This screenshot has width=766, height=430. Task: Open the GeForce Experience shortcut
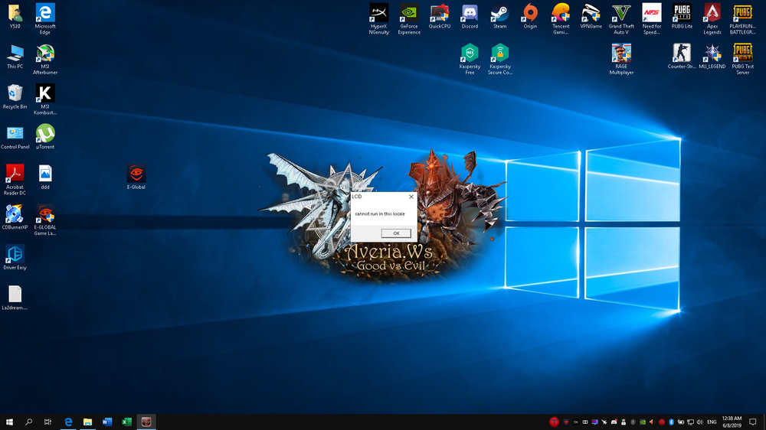pos(409,13)
